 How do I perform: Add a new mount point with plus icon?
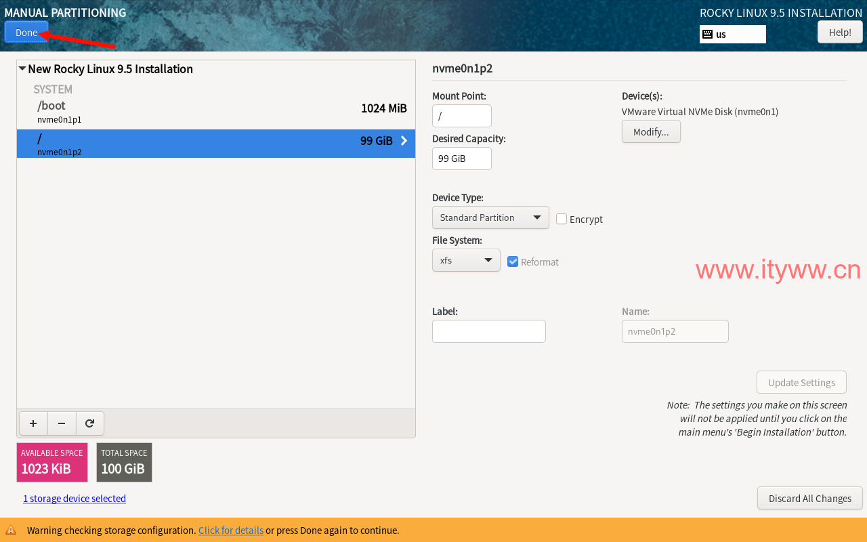[33, 423]
